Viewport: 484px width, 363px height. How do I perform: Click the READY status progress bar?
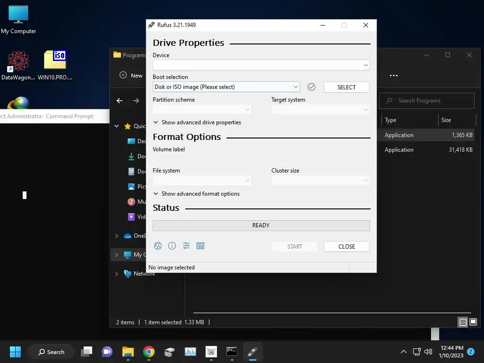pos(261,225)
